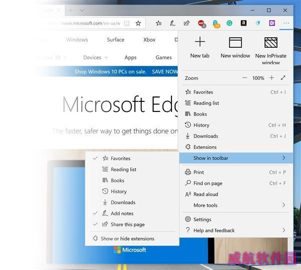Decrease zoom with the minus button

[244, 78]
